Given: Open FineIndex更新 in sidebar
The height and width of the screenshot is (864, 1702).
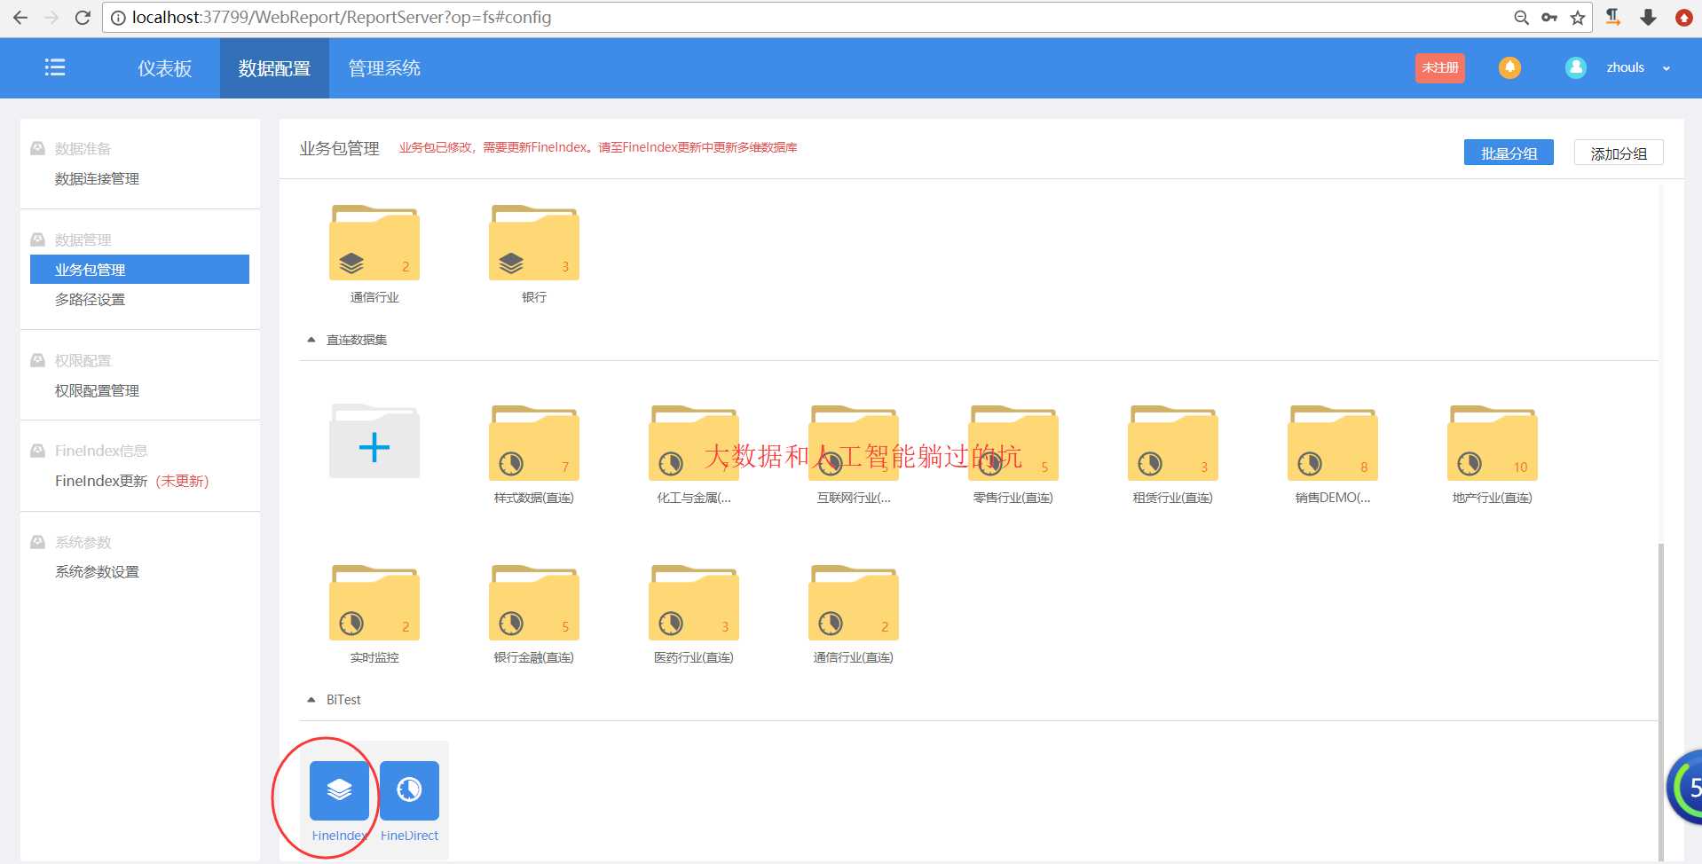Looking at the screenshot, I should [101, 481].
